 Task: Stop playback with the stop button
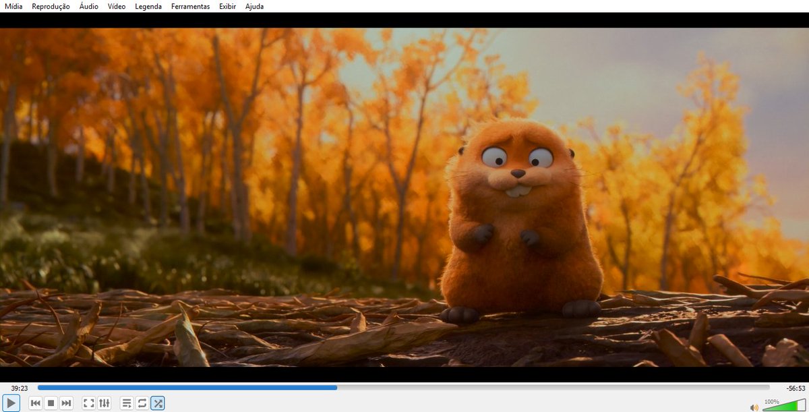click(51, 403)
